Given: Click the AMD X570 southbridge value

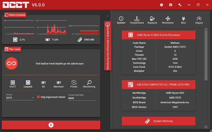Looking at the screenshot, I should tap(175, 98).
